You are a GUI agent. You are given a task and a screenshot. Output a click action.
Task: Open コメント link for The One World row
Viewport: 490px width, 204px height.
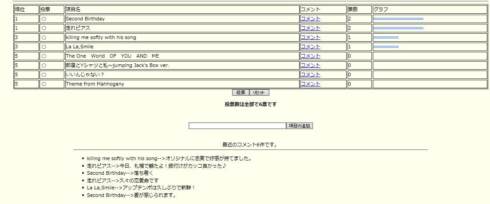(x=310, y=56)
